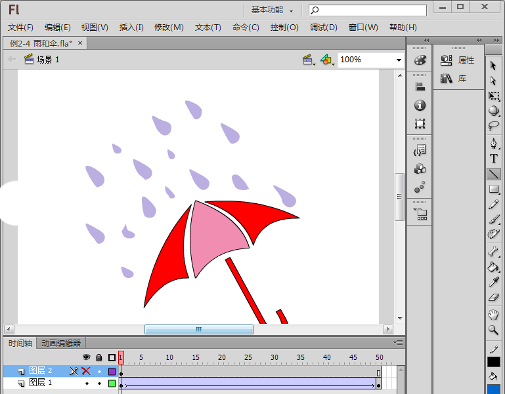Lock all layers via padlock header
Image resolution: width=505 pixels, height=394 pixels.
[x=99, y=357]
